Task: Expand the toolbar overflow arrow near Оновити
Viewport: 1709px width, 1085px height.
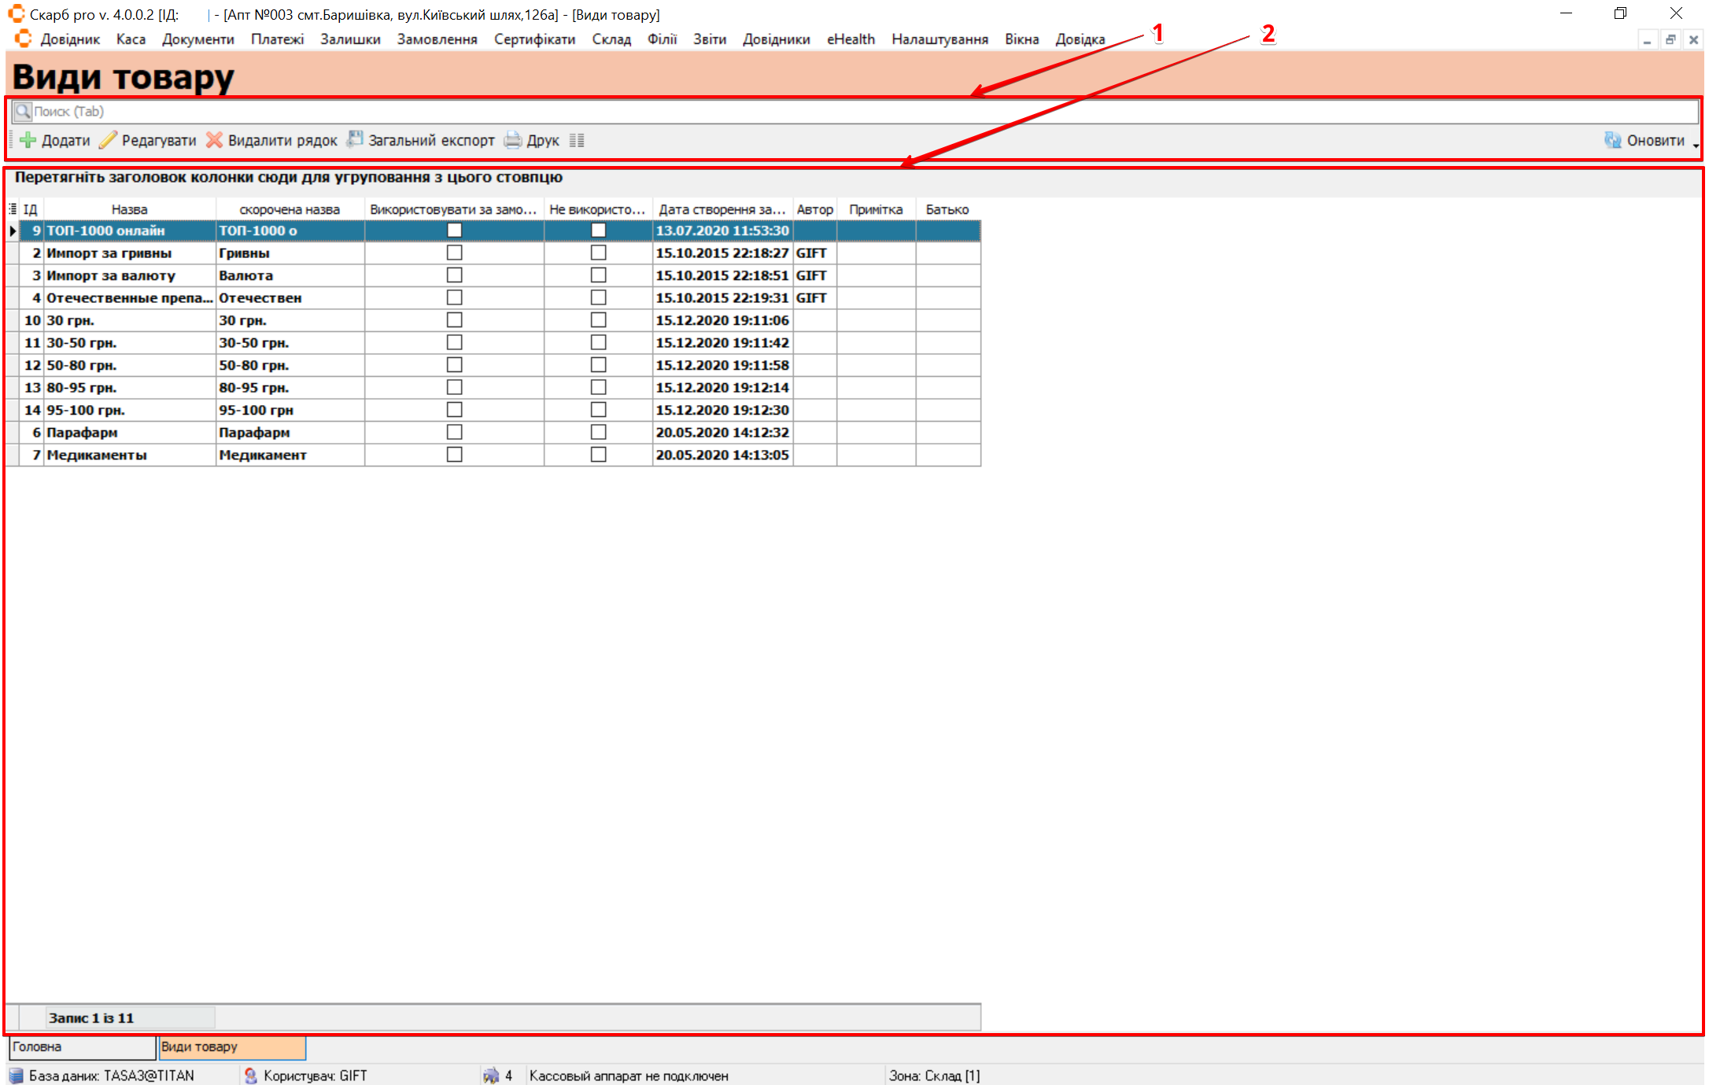Action: click(1696, 146)
